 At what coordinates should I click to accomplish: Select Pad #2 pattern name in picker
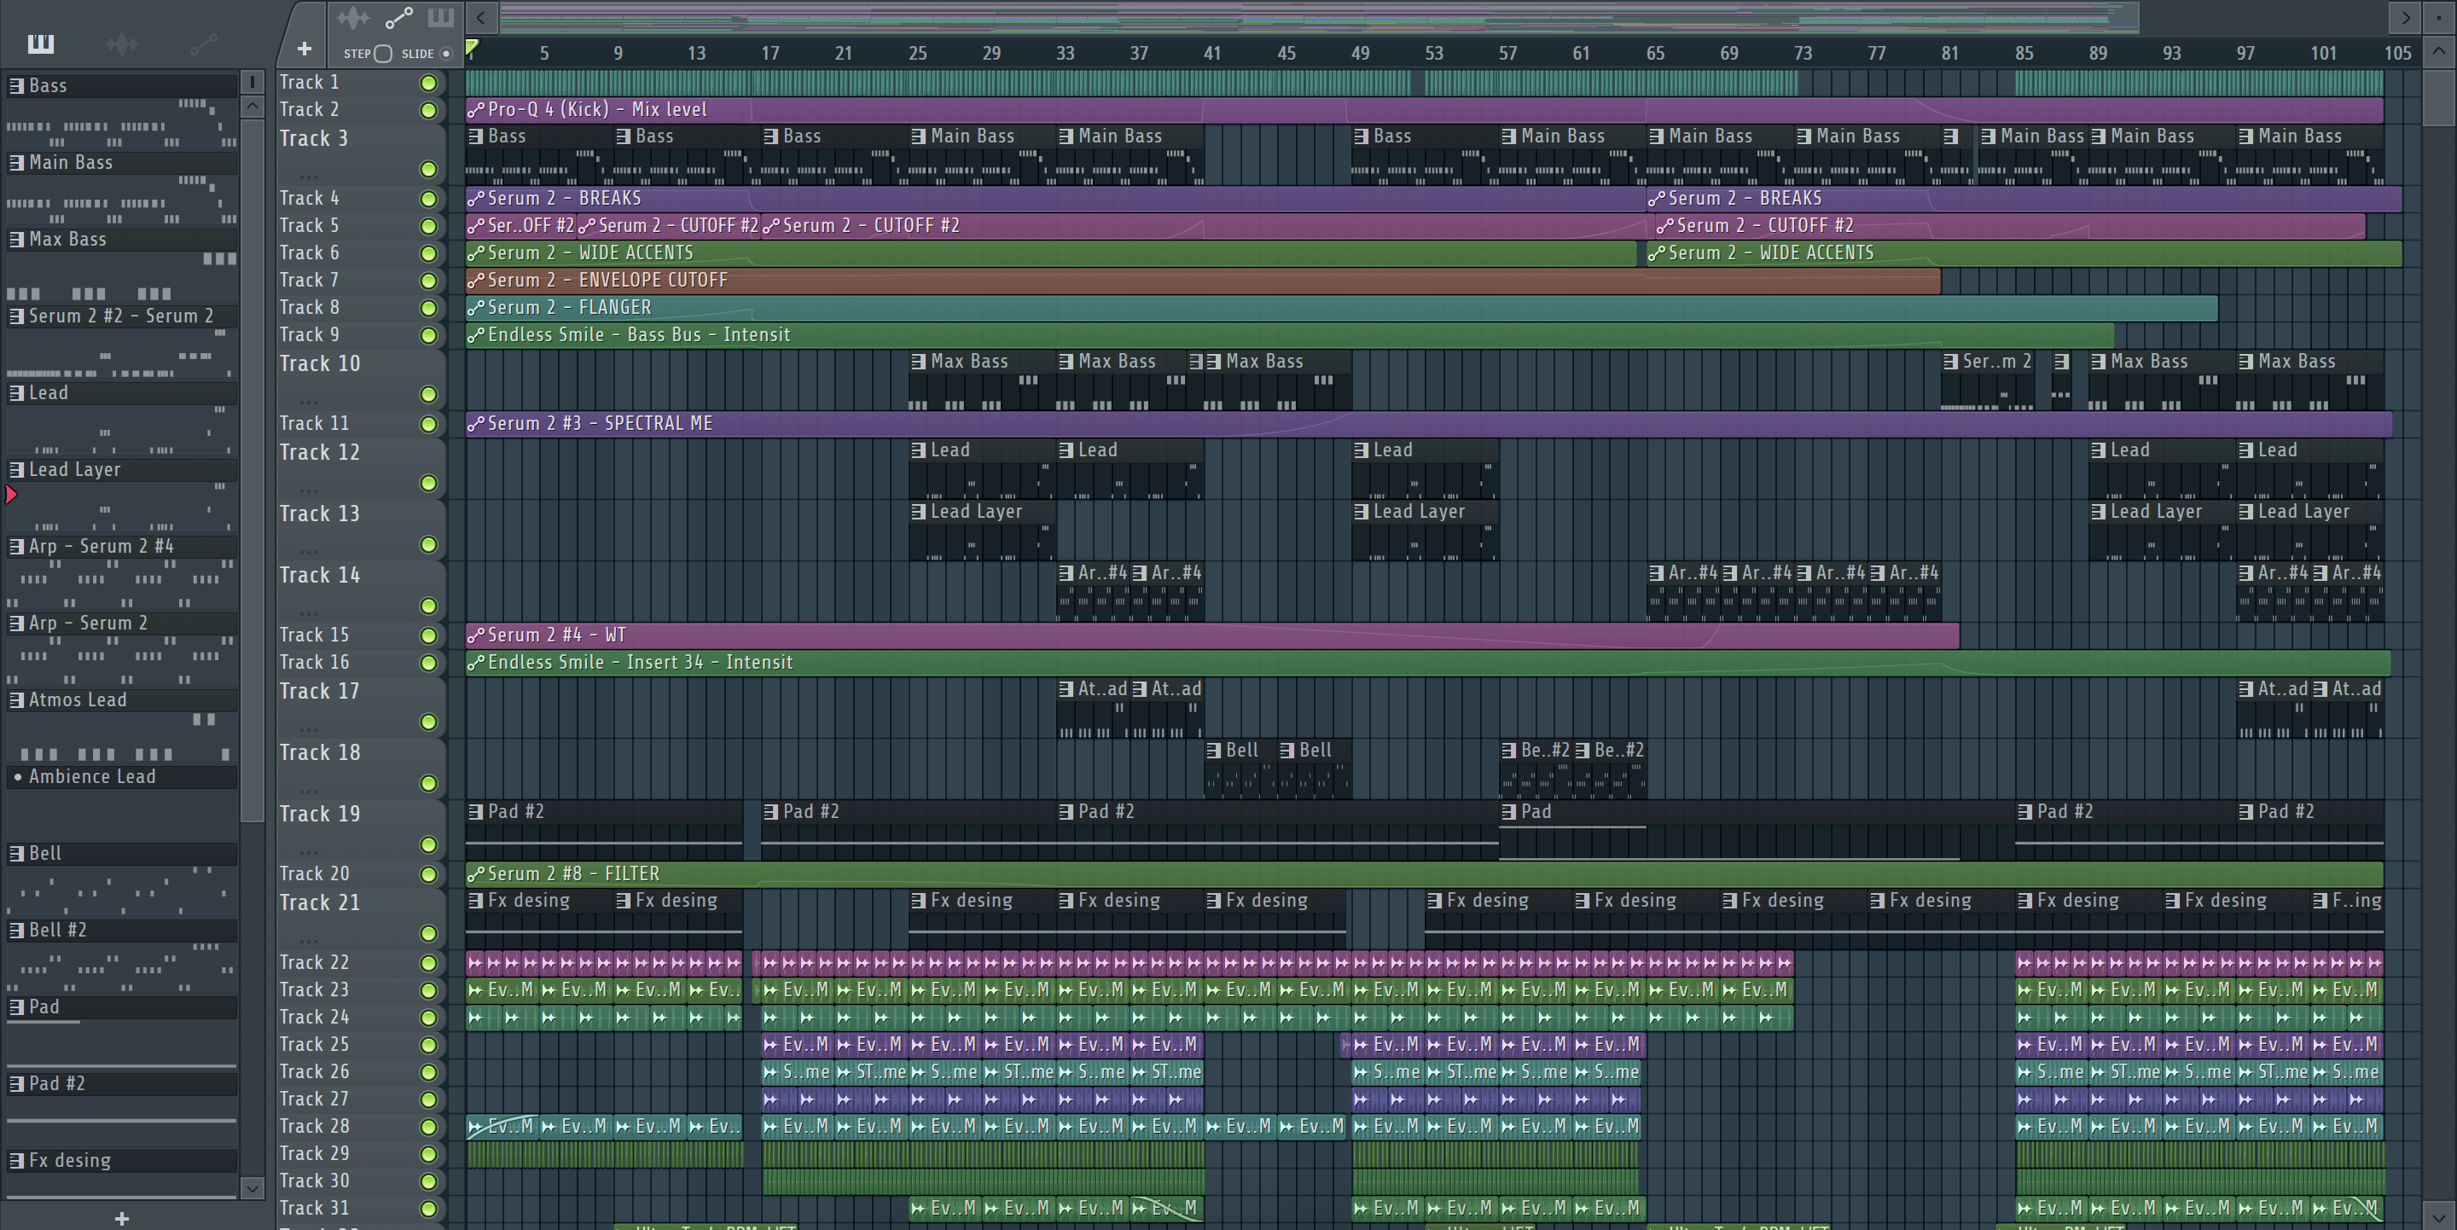point(56,1084)
